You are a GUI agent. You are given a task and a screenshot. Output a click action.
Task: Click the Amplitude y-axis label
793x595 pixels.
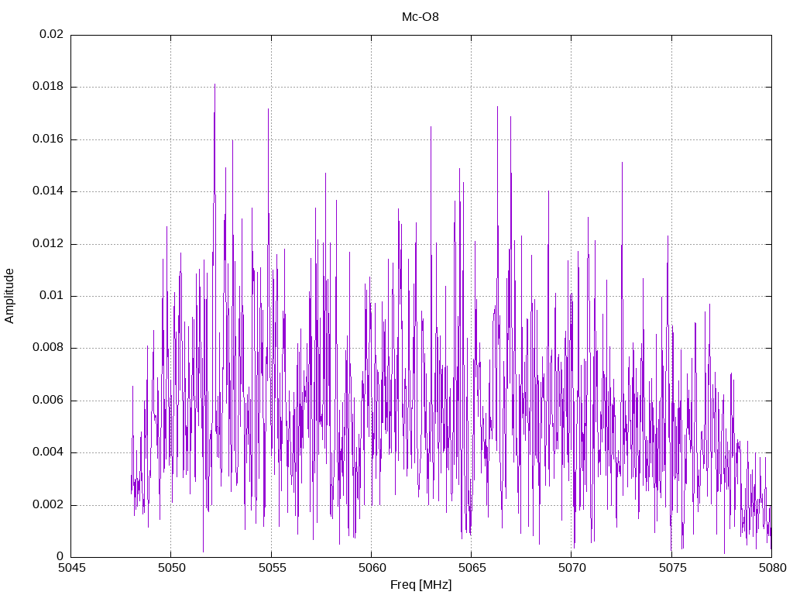click(9, 296)
